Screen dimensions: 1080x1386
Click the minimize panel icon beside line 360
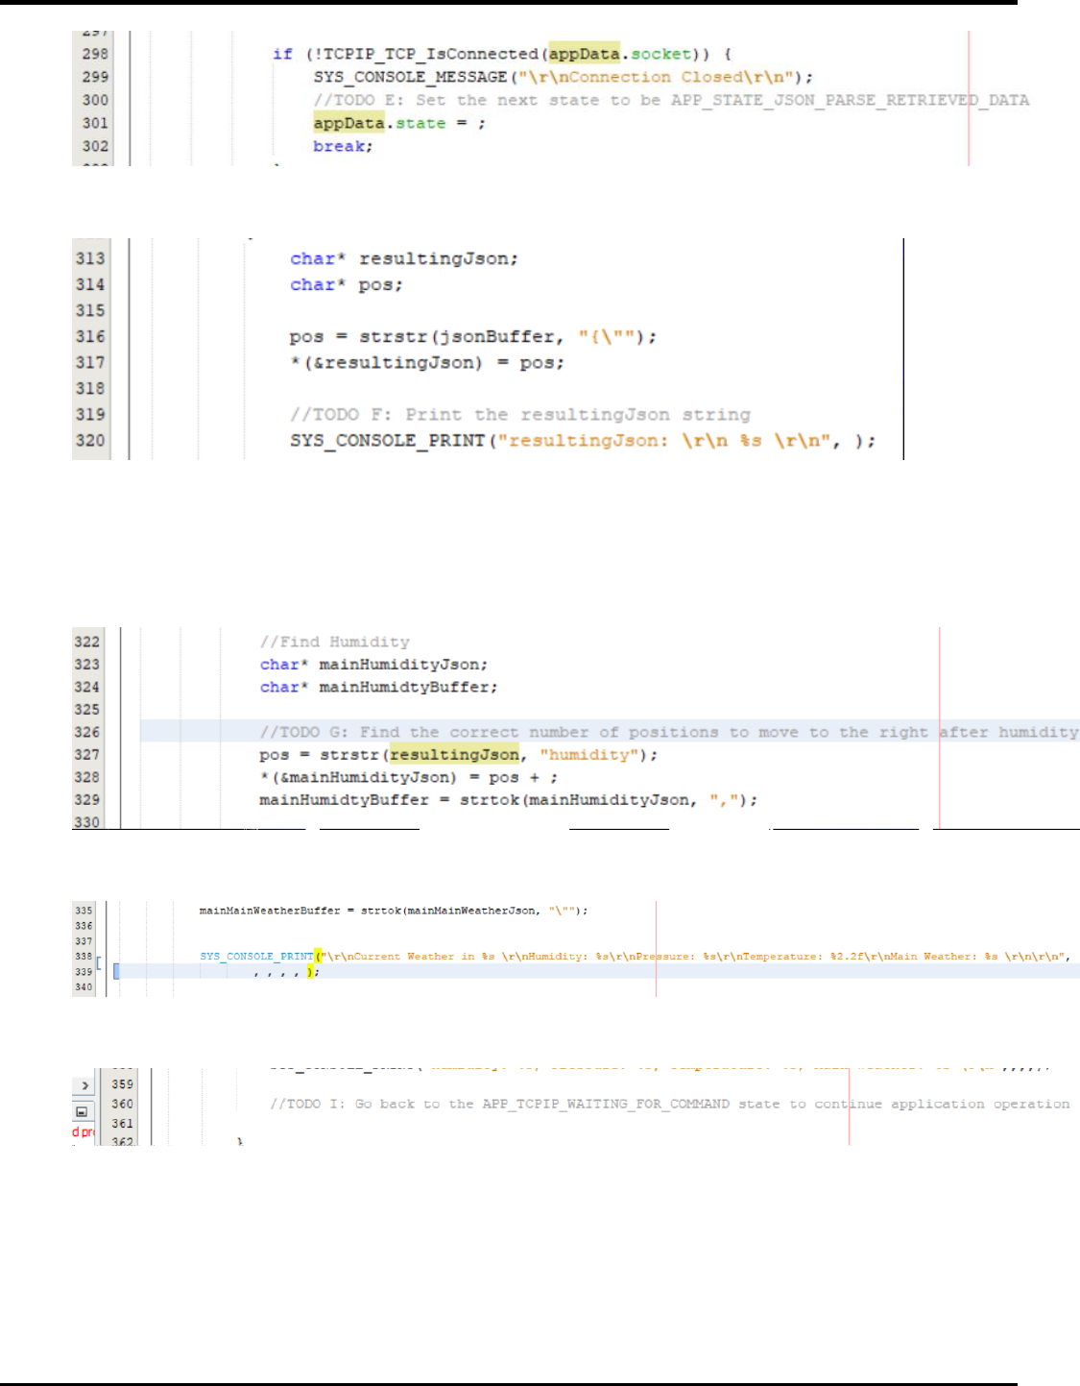82,1111
